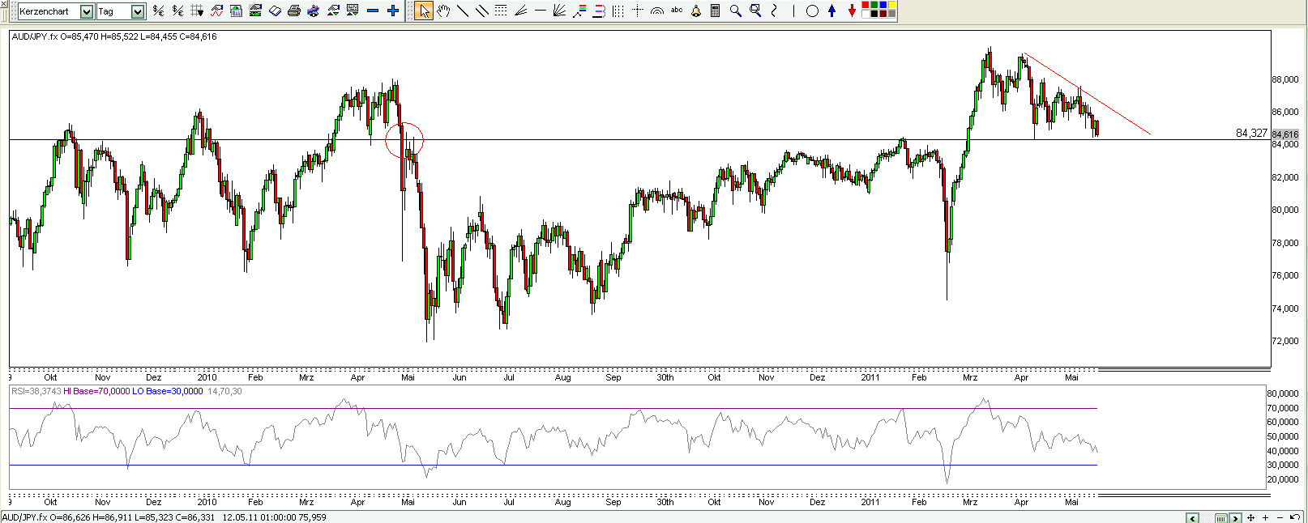
Task: Select the vertical dotted time zones tool
Action: coord(618,11)
